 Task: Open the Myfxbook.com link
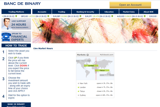click(106, 55)
